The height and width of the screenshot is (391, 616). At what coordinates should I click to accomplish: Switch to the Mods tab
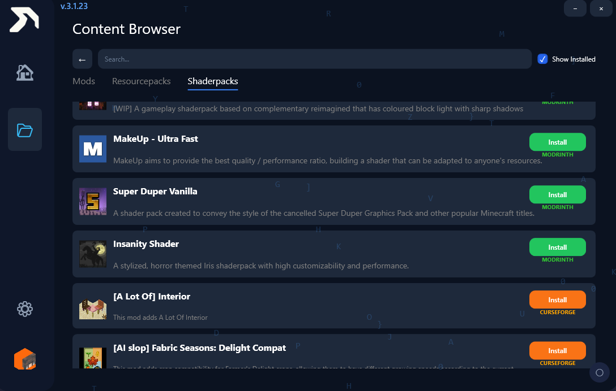click(84, 81)
